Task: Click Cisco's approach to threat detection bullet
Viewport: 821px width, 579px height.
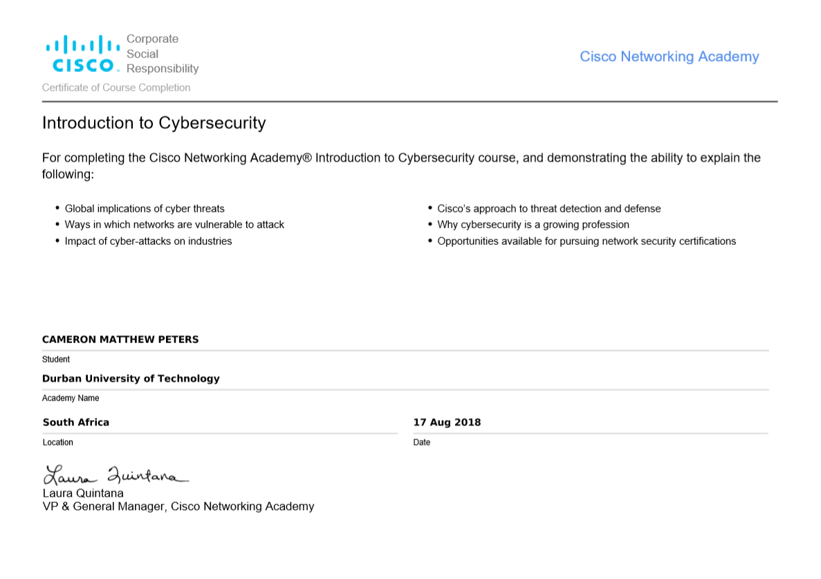Action: [549, 208]
